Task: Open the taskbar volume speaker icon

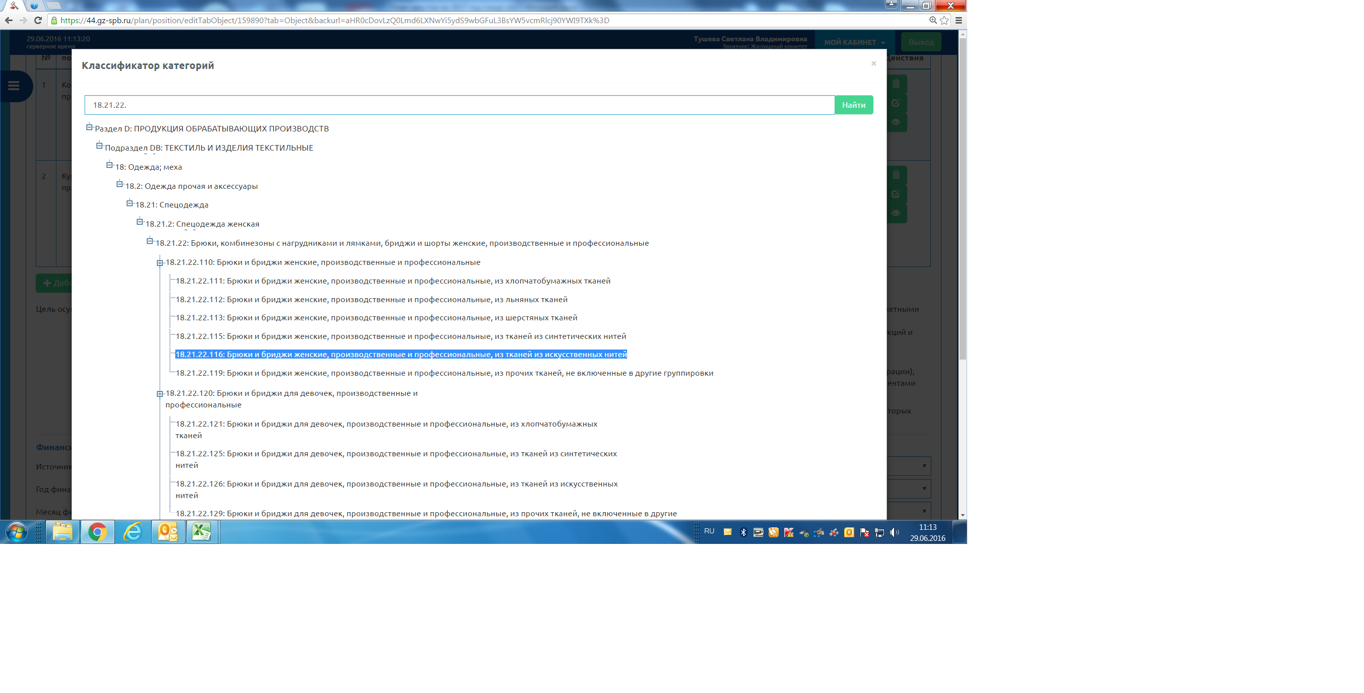Action: tap(895, 532)
